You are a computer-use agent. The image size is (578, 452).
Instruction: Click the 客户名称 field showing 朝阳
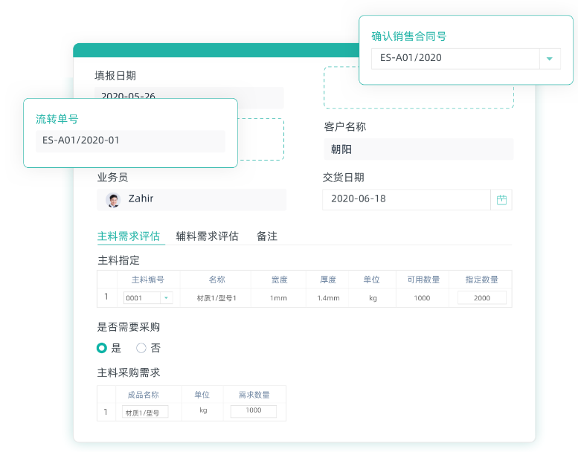[x=418, y=149]
